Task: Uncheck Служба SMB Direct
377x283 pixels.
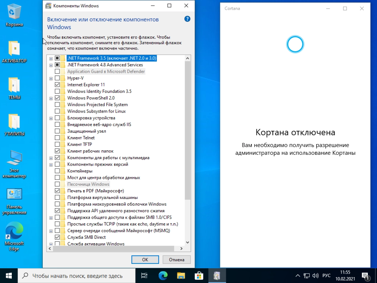Action: coord(57,237)
